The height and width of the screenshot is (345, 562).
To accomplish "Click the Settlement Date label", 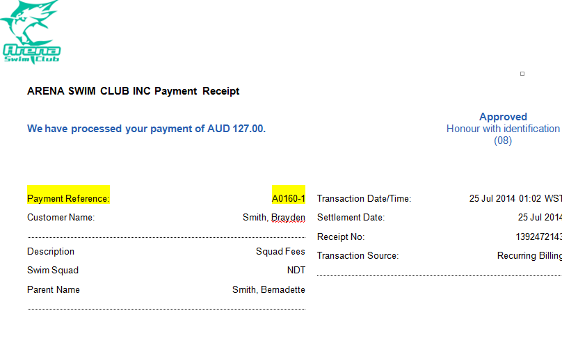I will (x=351, y=218).
